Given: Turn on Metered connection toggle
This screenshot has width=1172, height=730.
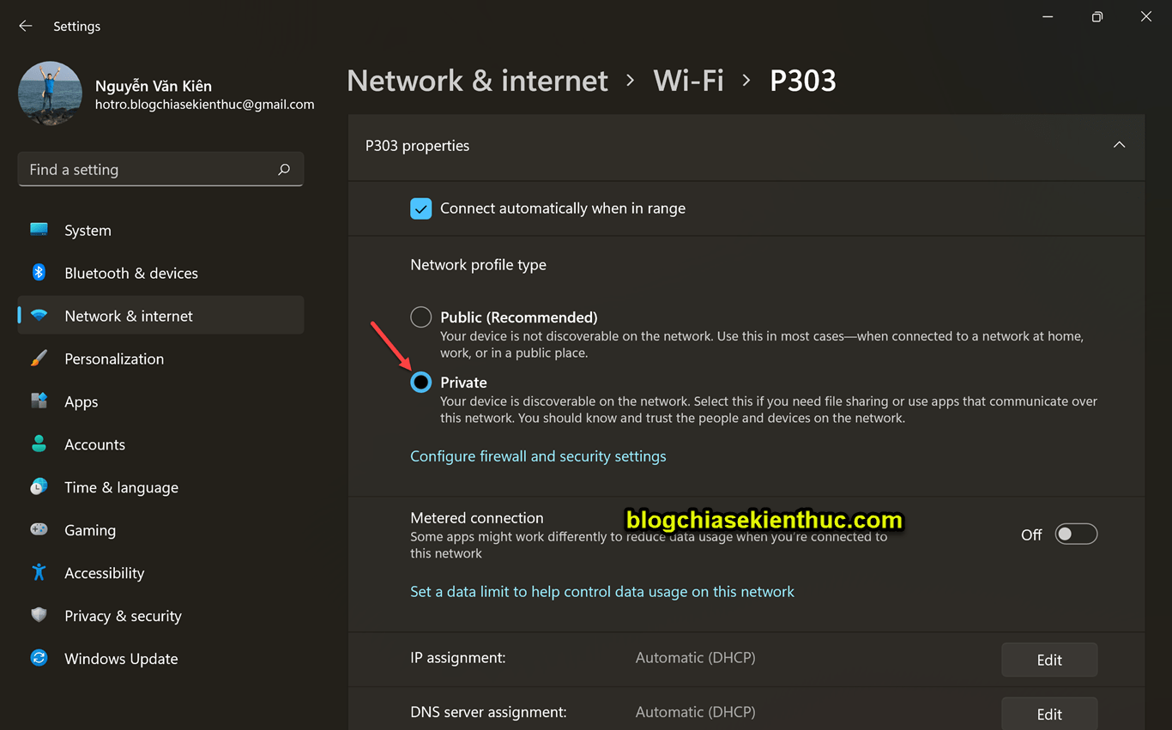Looking at the screenshot, I should (x=1076, y=534).
